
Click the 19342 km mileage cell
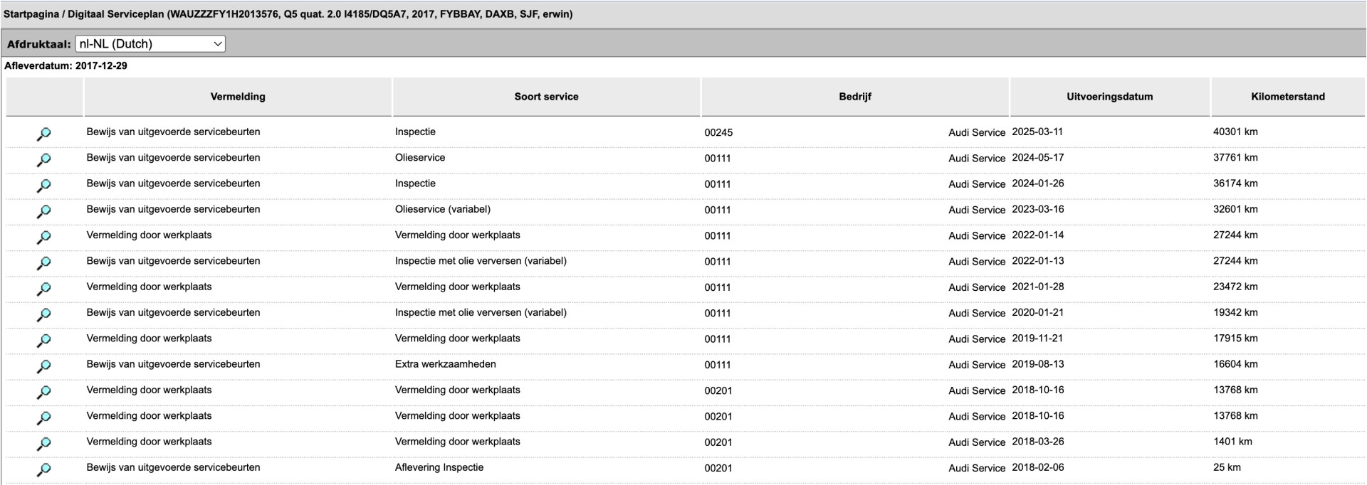pyautogui.click(x=1235, y=312)
